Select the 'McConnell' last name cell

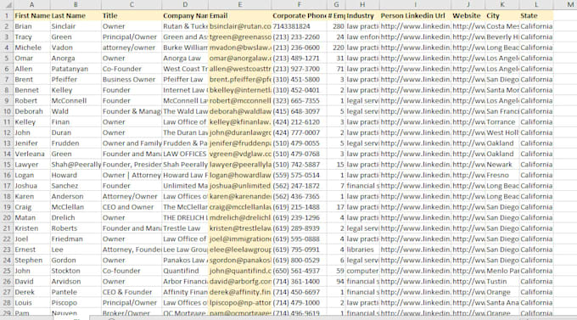click(76, 101)
